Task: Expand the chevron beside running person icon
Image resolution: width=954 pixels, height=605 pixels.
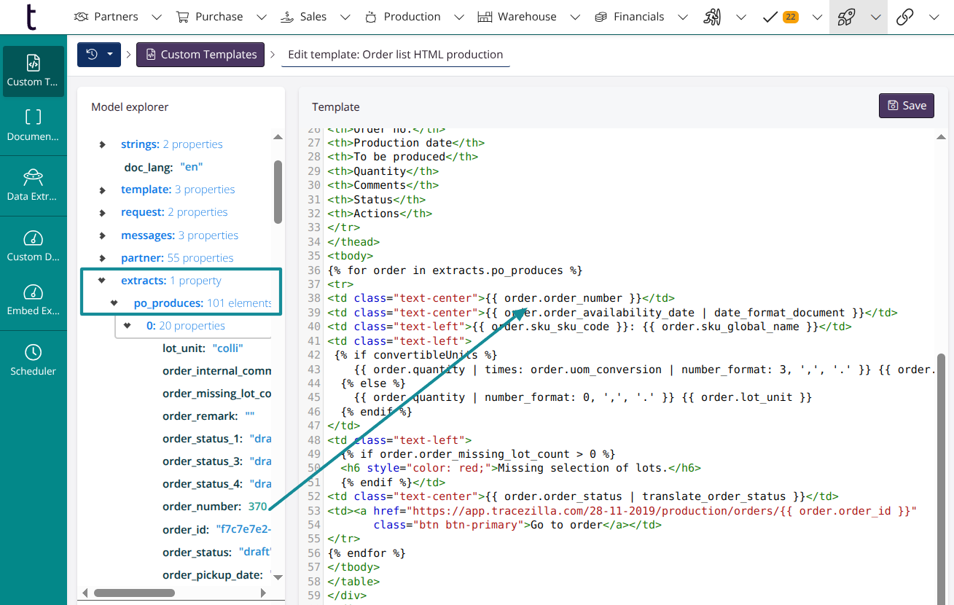Action: click(x=741, y=17)
